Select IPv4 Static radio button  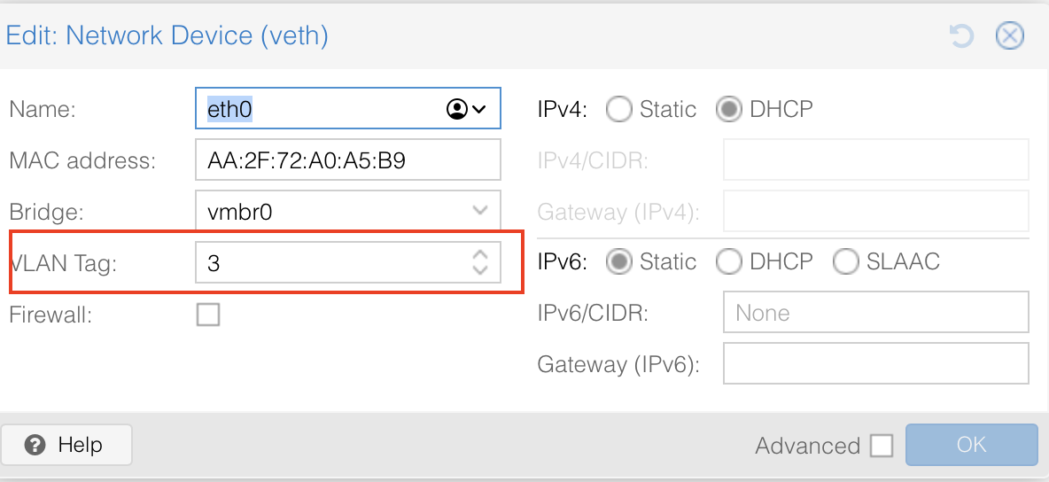[x=618, y=109]
